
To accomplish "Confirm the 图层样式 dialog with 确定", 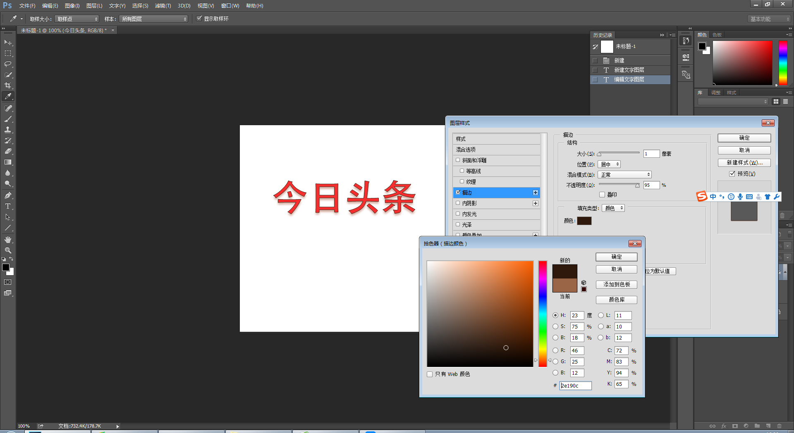I will [x=744, y=138].
